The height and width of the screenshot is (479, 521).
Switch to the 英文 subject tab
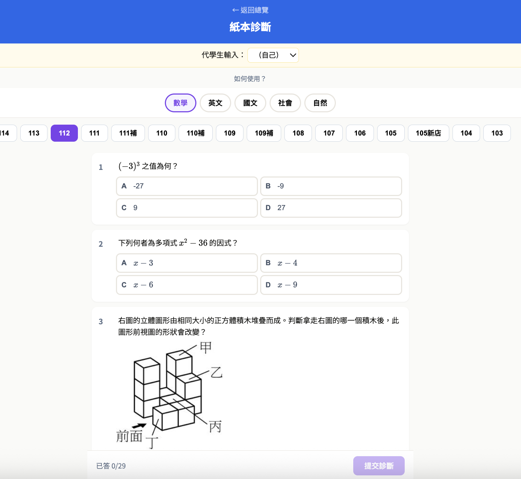point(215,103)
